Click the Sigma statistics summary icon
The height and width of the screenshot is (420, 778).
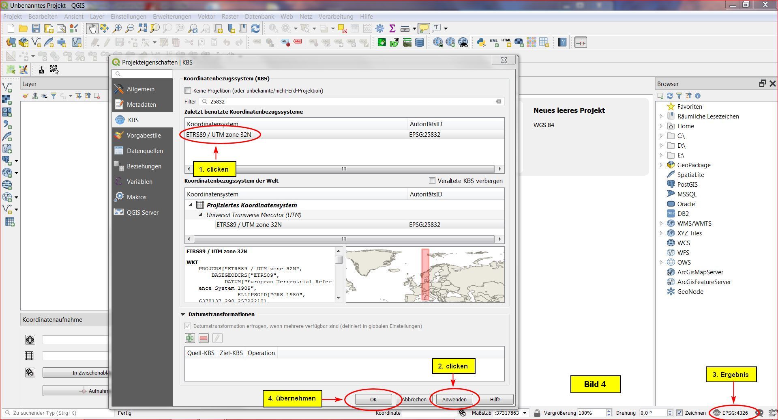click(392, 28)
